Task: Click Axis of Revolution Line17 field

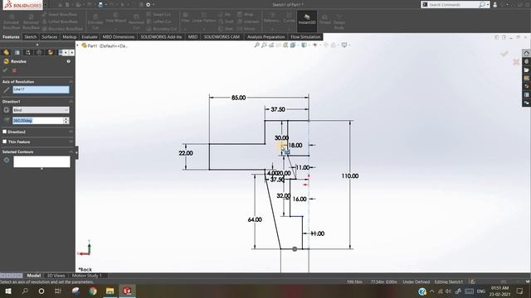Action: pos(41,89)
